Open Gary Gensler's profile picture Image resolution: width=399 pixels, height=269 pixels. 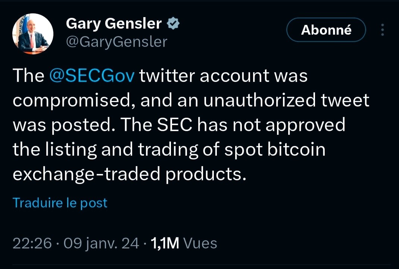(33, 34)
